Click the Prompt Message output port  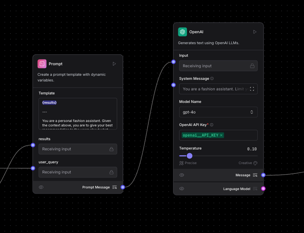[123, 187]
